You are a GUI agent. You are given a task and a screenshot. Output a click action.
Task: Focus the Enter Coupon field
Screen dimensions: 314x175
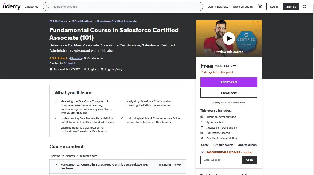coord(221,160)
